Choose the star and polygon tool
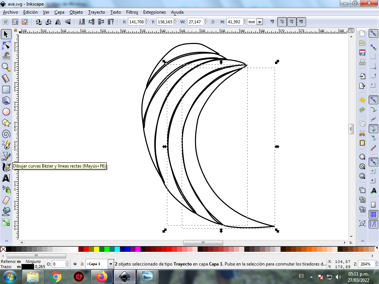Screen dimensions: 379x284 6,122
